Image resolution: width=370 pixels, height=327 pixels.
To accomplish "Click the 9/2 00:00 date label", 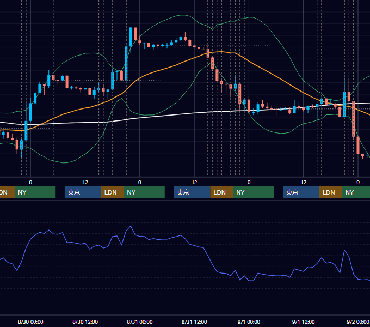I will point(357,322).
